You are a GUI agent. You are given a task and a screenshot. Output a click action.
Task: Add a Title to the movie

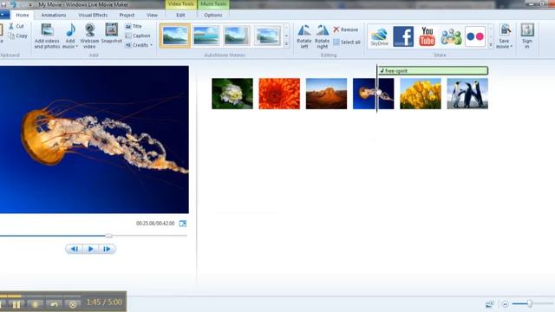click(134, 26)
